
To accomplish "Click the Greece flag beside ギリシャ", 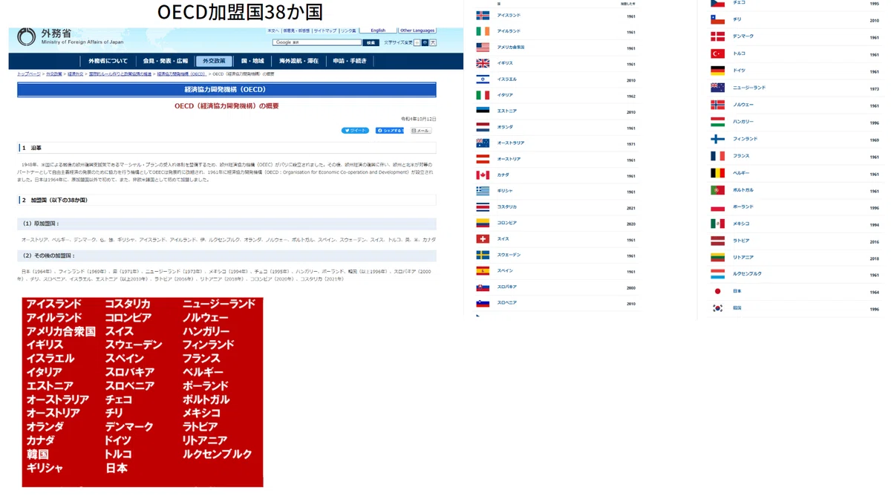I will 483,191.
